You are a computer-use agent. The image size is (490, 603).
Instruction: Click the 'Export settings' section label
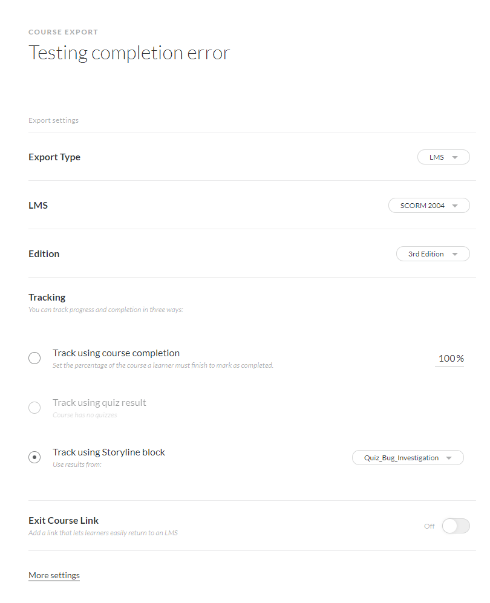click(x=53, y=120)
